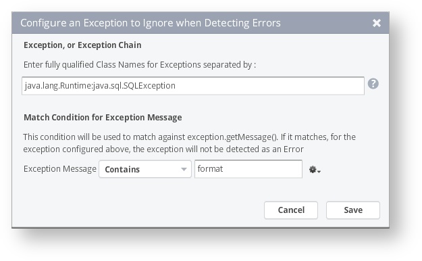Image resolution: width=422 pixels, height=261 pixels.
Task: Open the help icon beside class names field
Action: [373, 84]
